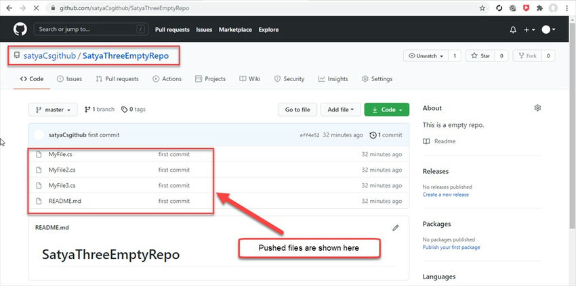The image size is (576, 286).
Task: Bookmark this page with star icon
Action: [x=482, y=8]
